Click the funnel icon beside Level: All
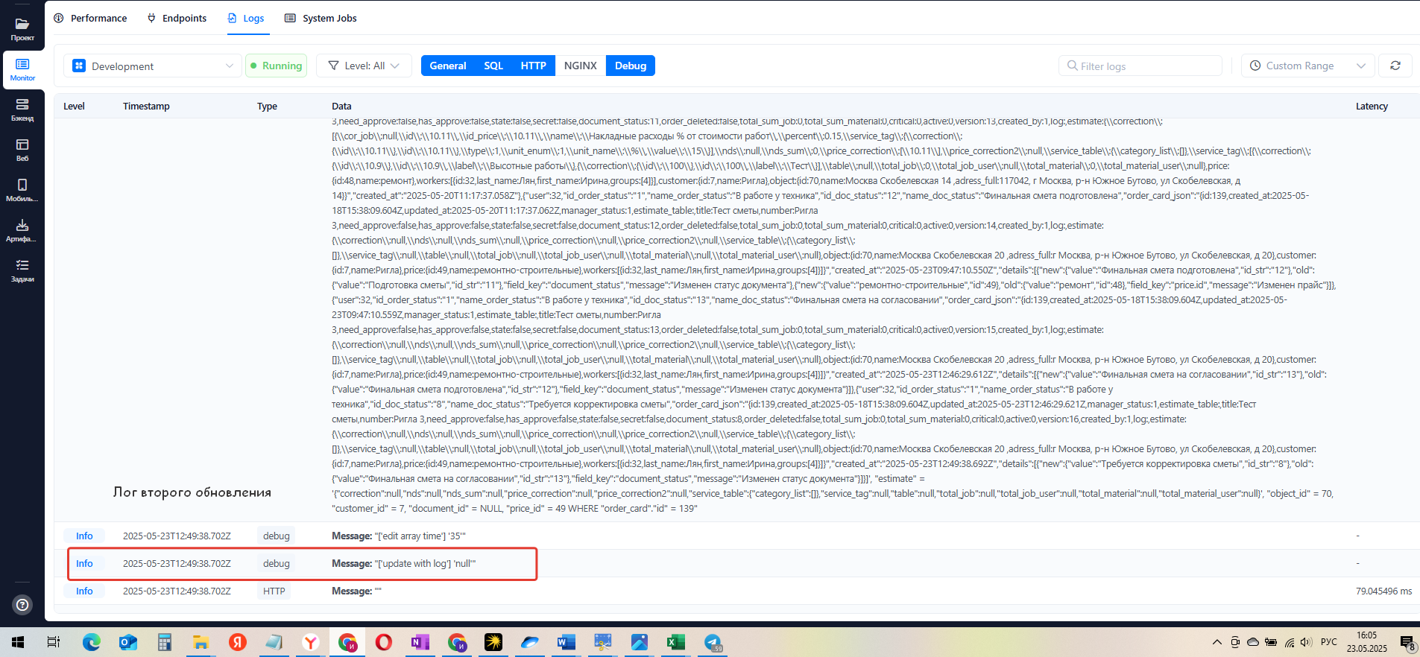Viewport: 1420px width, 657px height. point(333,66)
